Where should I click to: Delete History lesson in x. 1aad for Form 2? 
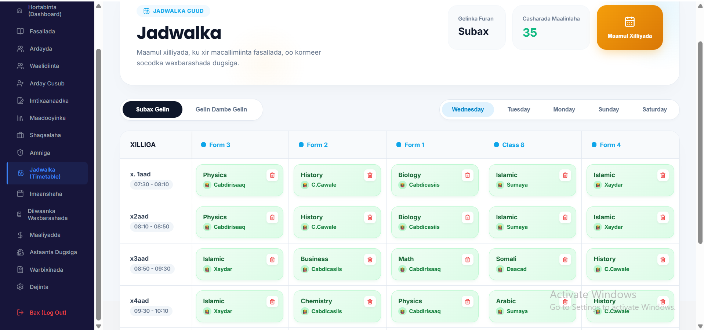pos(370,175)
